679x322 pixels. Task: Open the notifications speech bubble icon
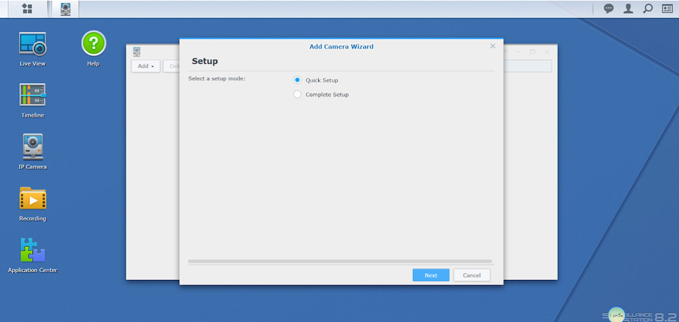(609, 9)
